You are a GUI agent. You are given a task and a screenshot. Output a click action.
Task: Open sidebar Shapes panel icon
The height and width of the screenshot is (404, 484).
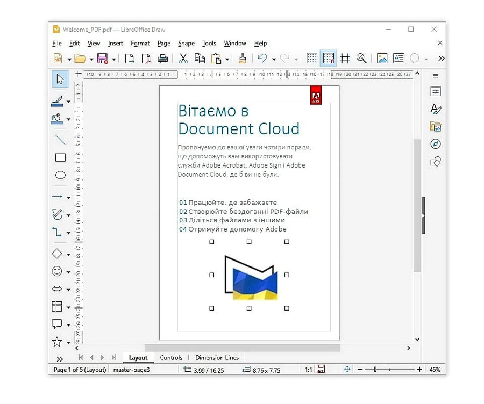tap(436, 162)
